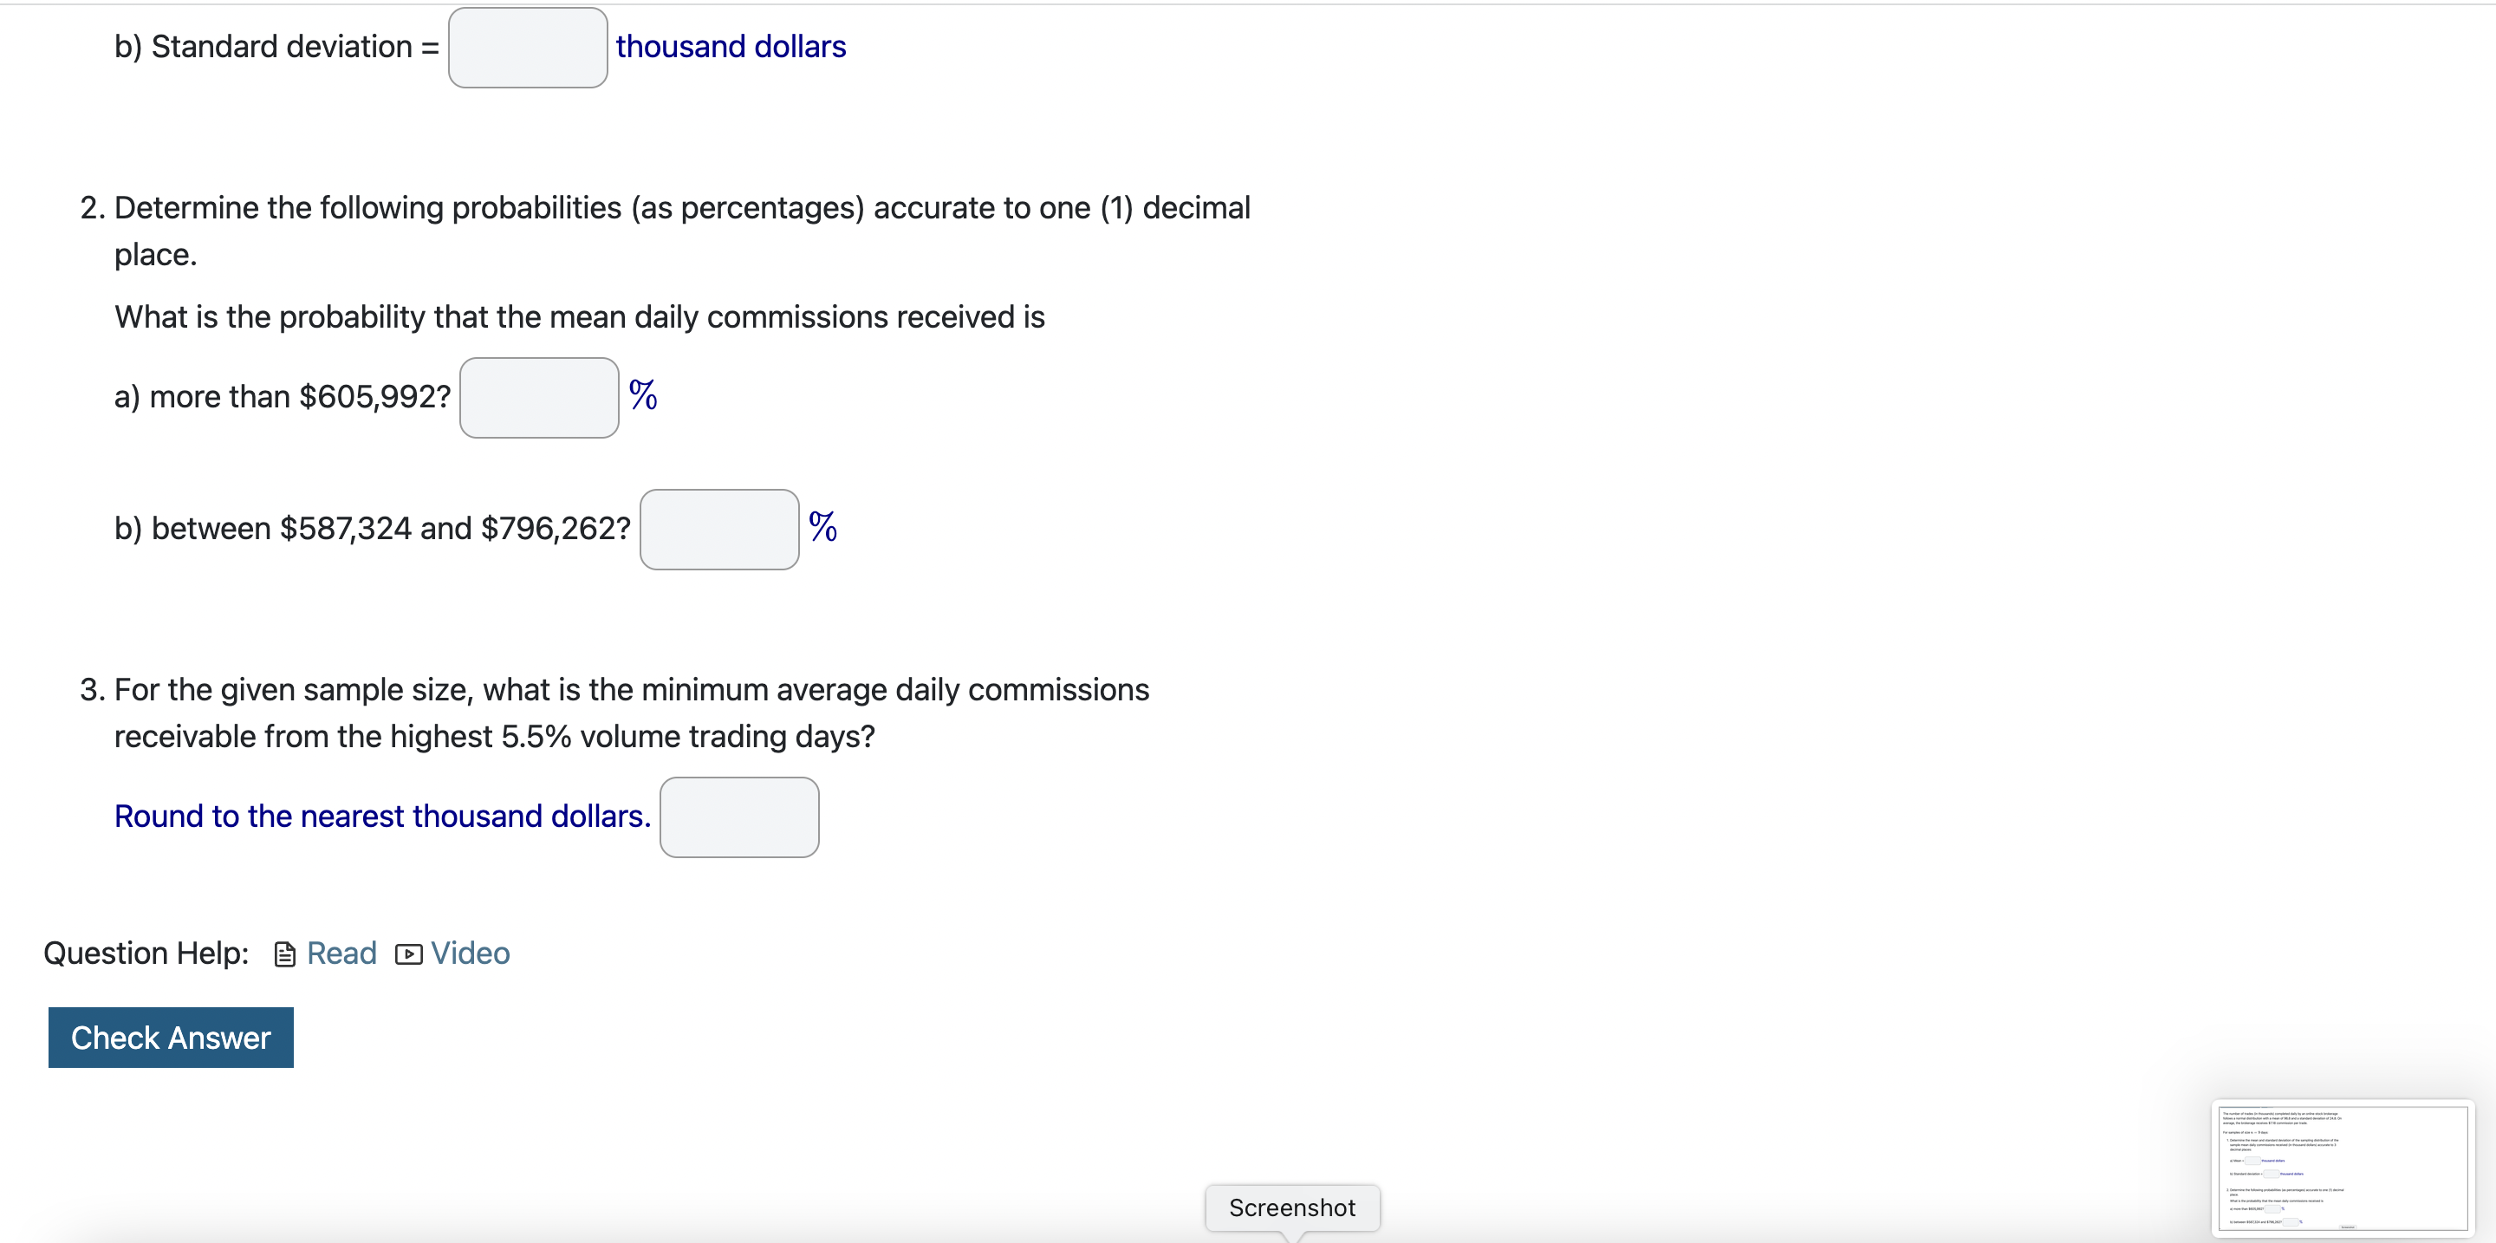Image resolution: width=2496 pixels, height=1243 pixels.
Task: Click question 3 heading text
Action: pos(630,690)
